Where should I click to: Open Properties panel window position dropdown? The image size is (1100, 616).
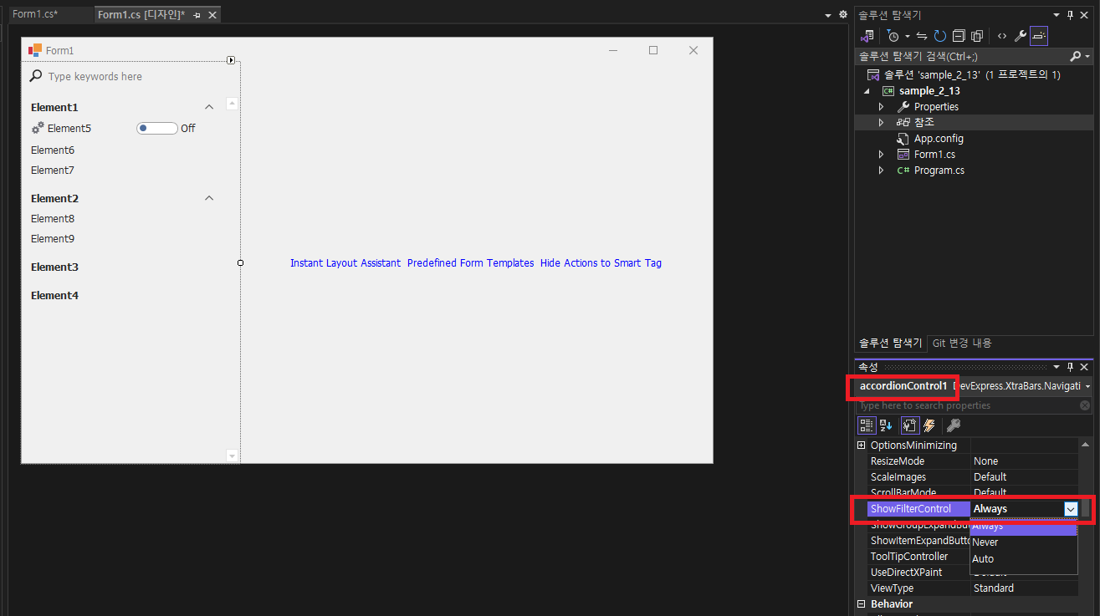(1056, 367)
